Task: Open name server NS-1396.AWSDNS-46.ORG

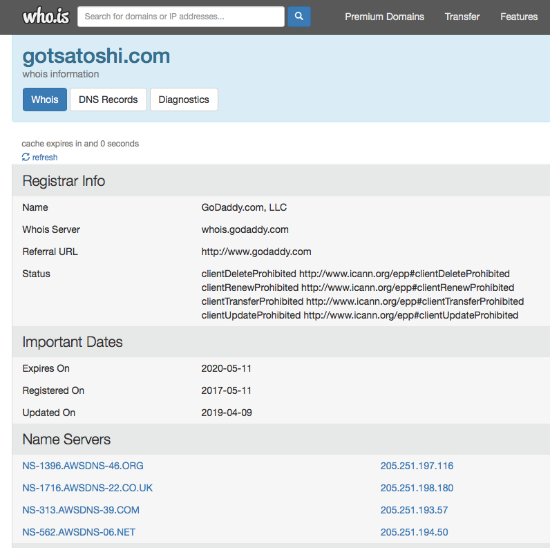Action: point(83,466)
